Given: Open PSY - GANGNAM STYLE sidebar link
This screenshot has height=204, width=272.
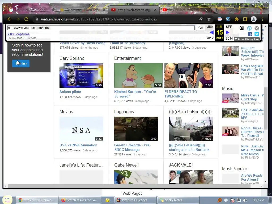Looking at the screenshot, I should point(252,114).
